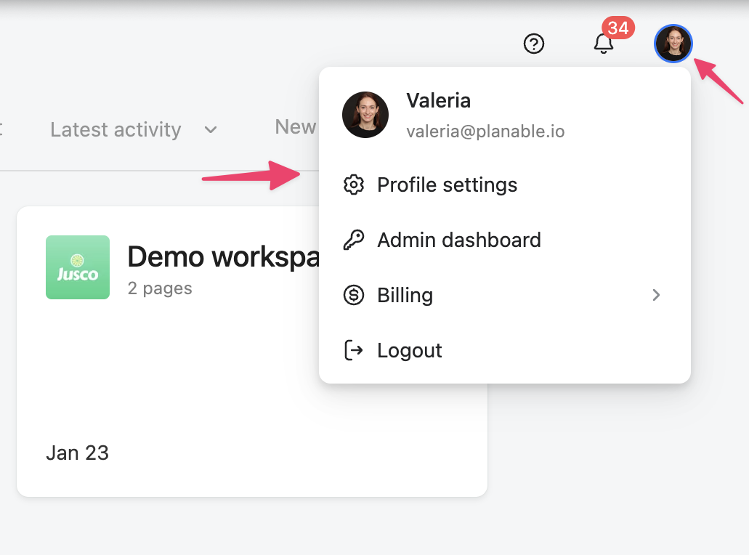Select Profile settings from the menu
This screenshot has height=555, width=749.
coord(447,185)
